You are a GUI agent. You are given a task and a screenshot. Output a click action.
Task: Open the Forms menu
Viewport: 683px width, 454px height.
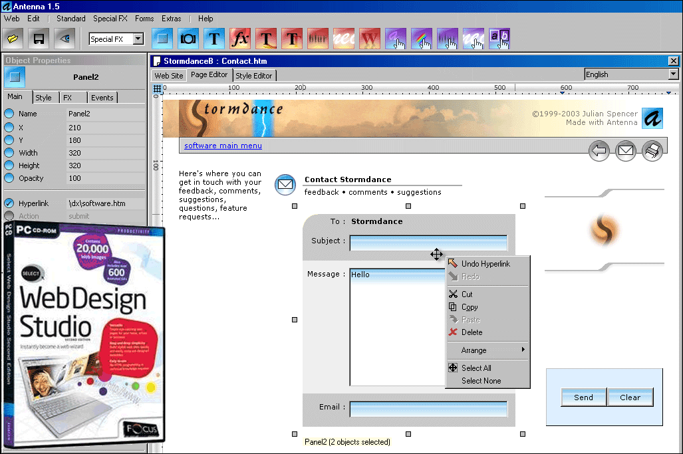click(x=144, y=19)
